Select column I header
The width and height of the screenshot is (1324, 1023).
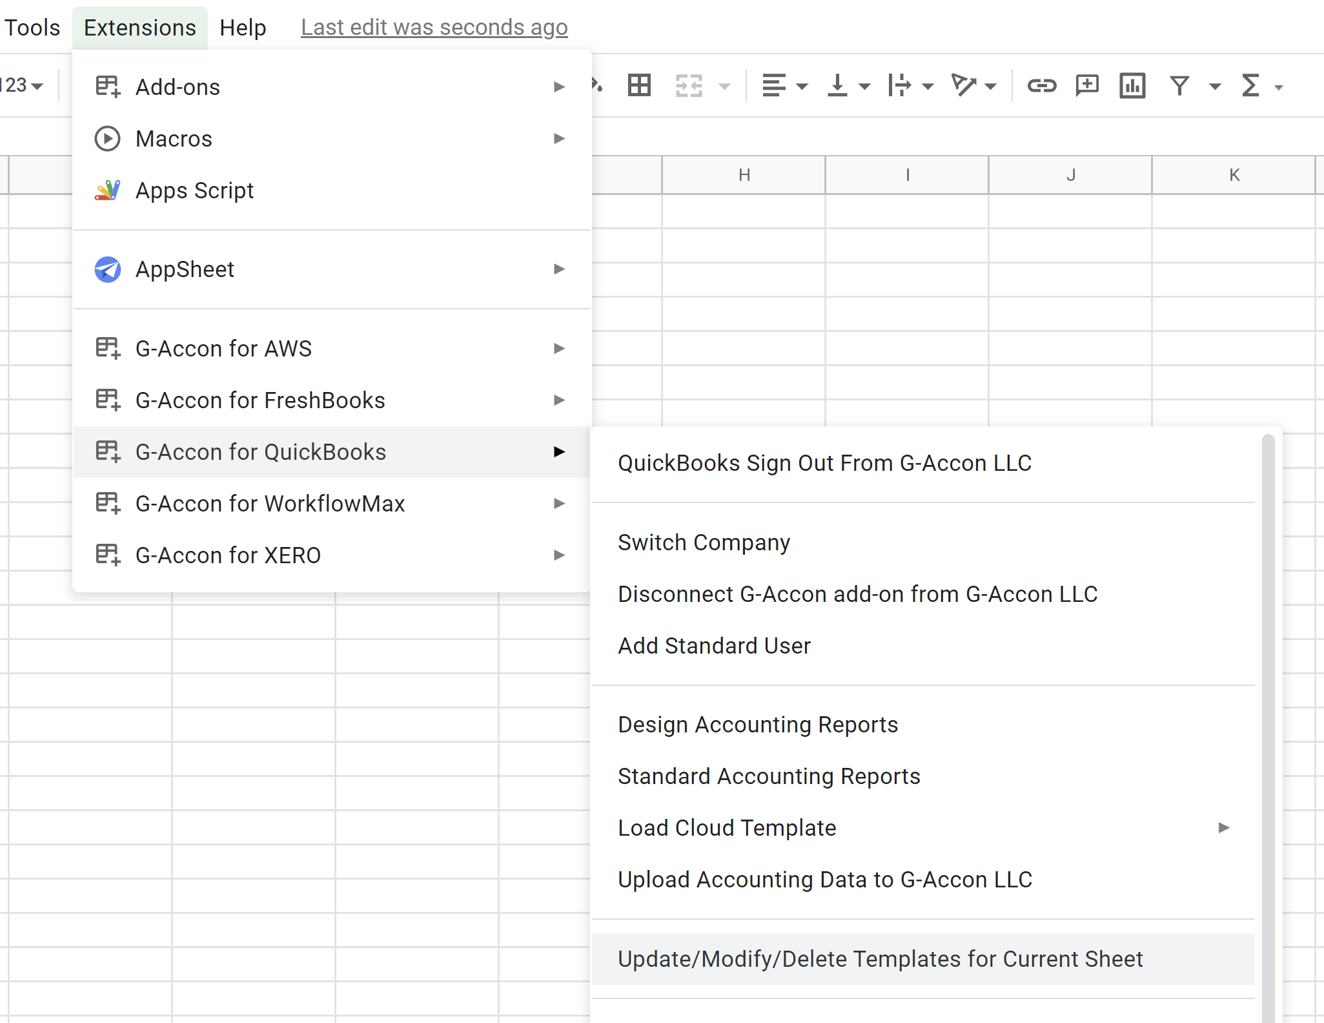click(907, 175)
